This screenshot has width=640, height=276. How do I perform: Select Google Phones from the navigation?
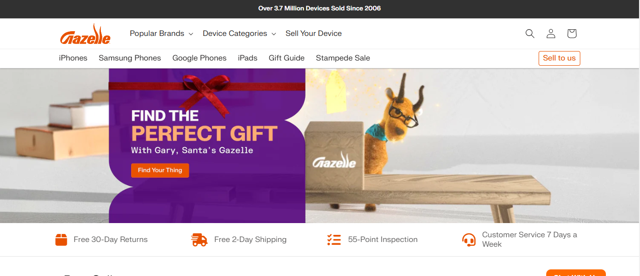[199, 58]
